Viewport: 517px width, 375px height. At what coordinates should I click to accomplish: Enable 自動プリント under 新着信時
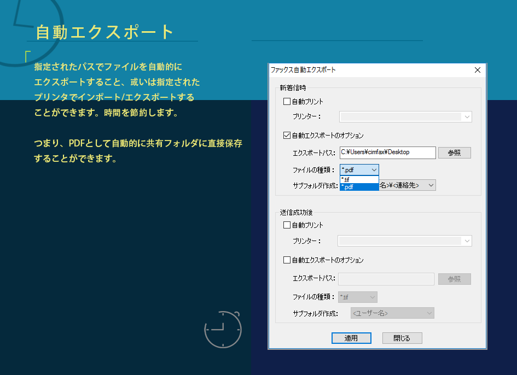(x=287, y=102)
